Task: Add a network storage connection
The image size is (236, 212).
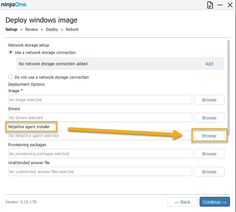Action: tap(209, 64)
